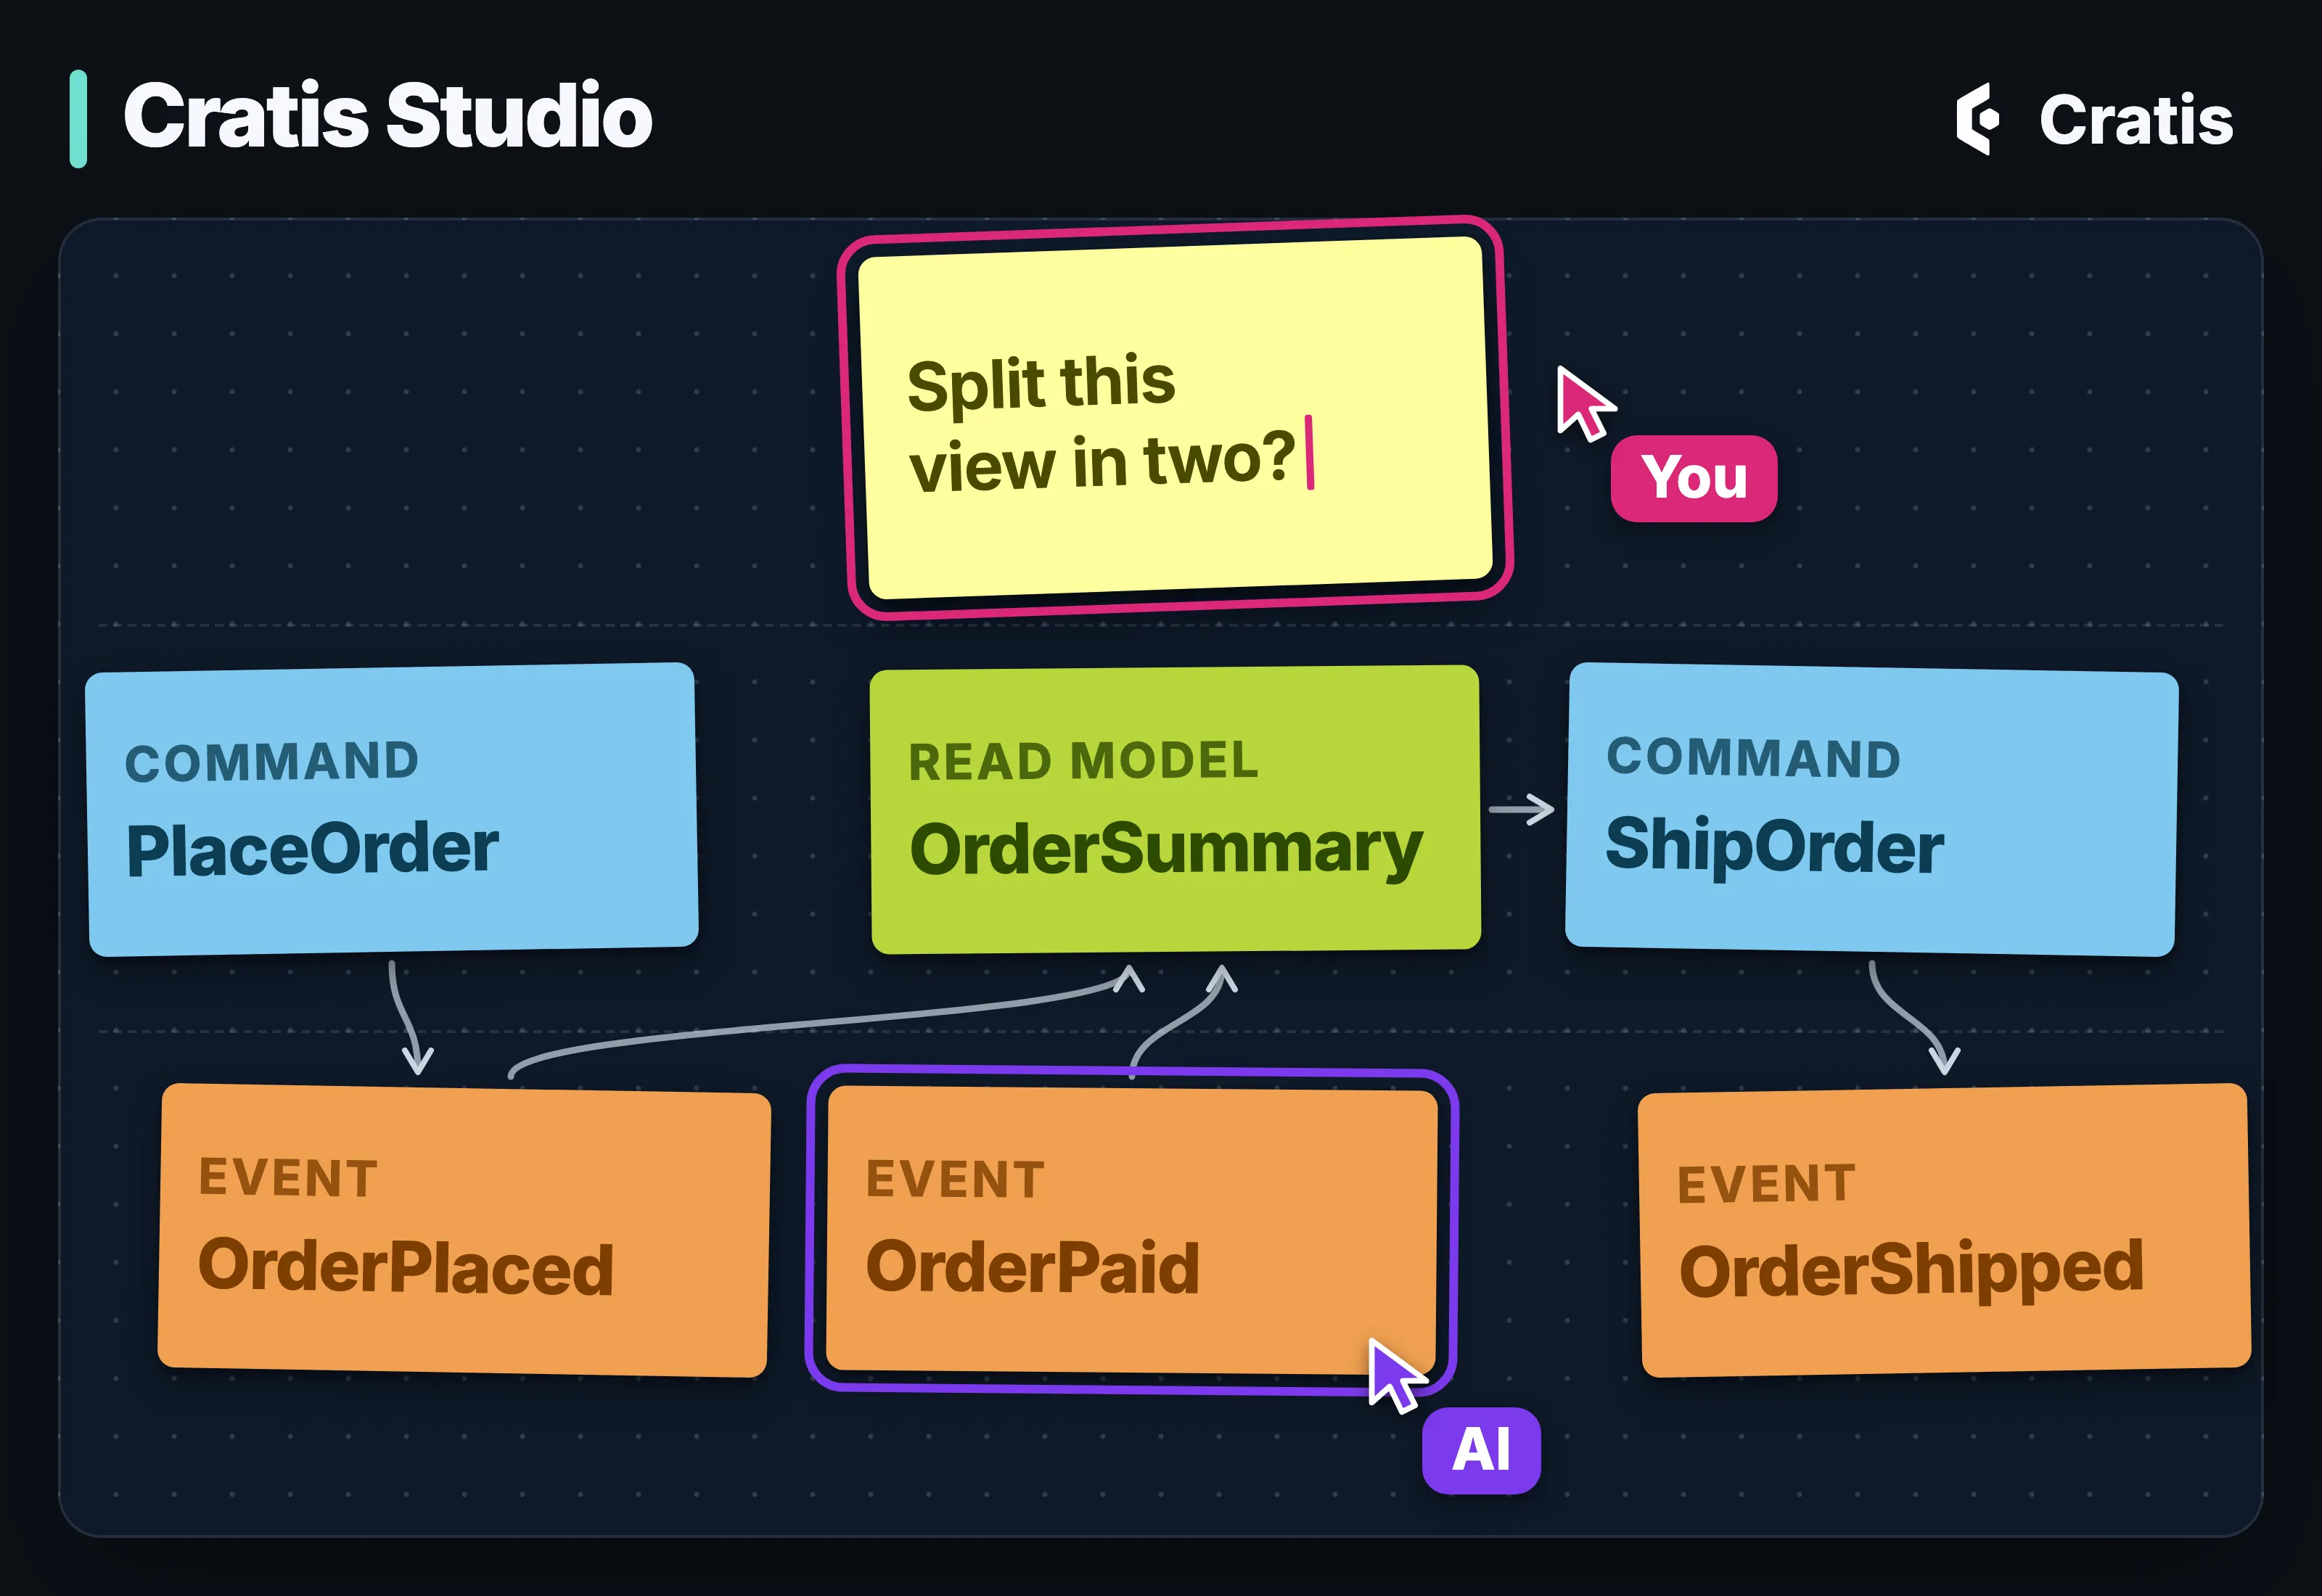Click the purple 'AI' cursor label

point(1481,1450)
